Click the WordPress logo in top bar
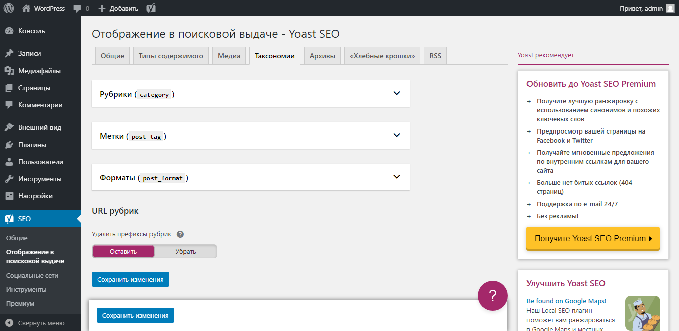 (8, 8)
